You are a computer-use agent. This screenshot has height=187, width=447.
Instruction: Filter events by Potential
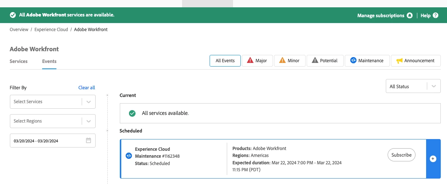(325, 61)
